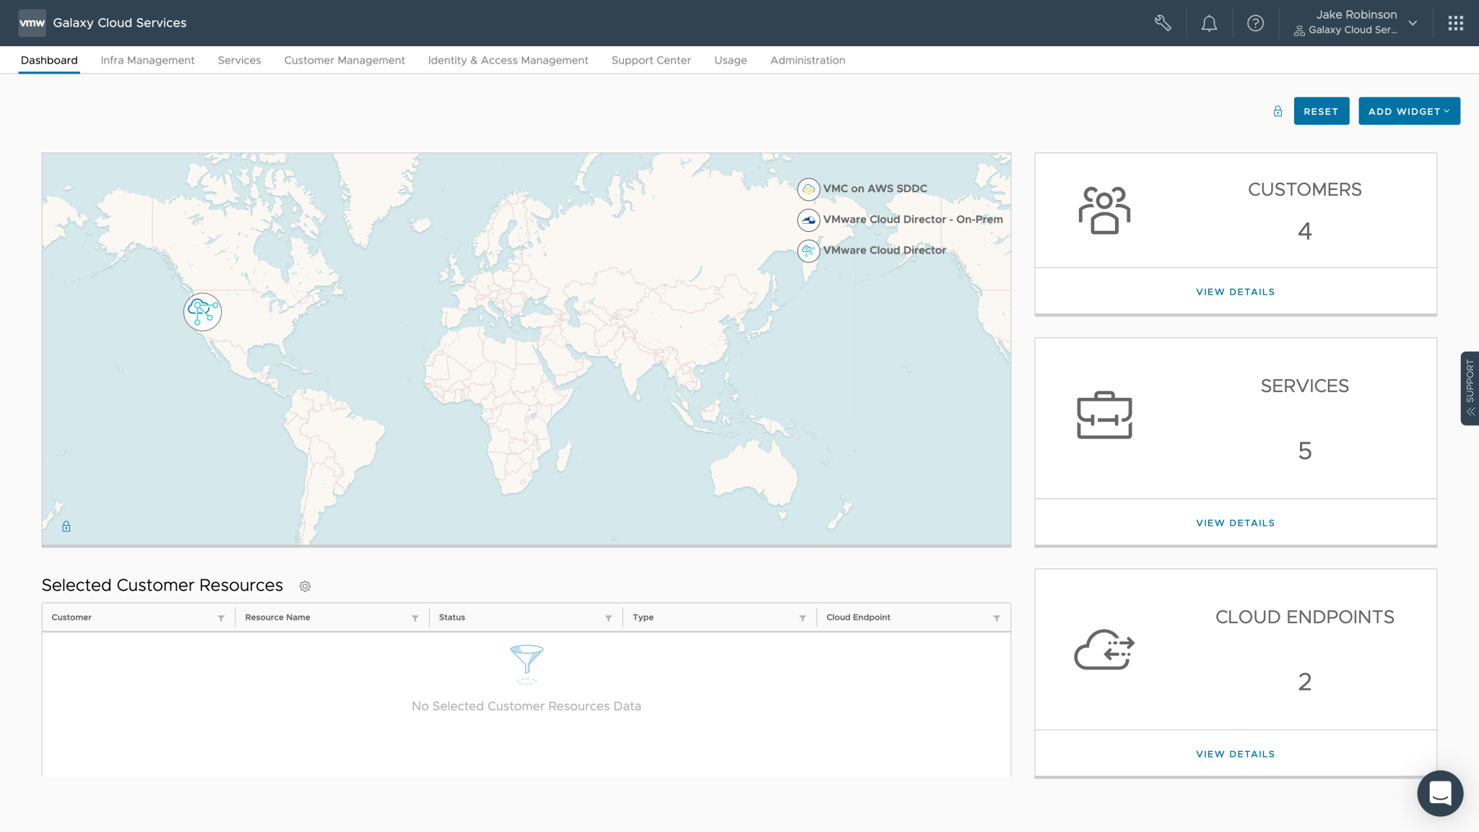Image resolution: width=1479 pixels, height=832 pixels.
Task: Expand the Add Widget dropdown
Action: pos(1409,110)
